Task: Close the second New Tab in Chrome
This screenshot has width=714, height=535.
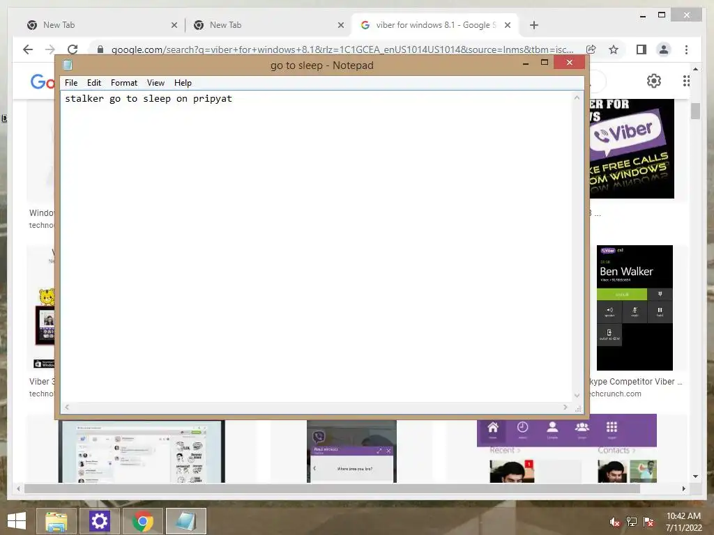Action: click(x=340, y=26)
